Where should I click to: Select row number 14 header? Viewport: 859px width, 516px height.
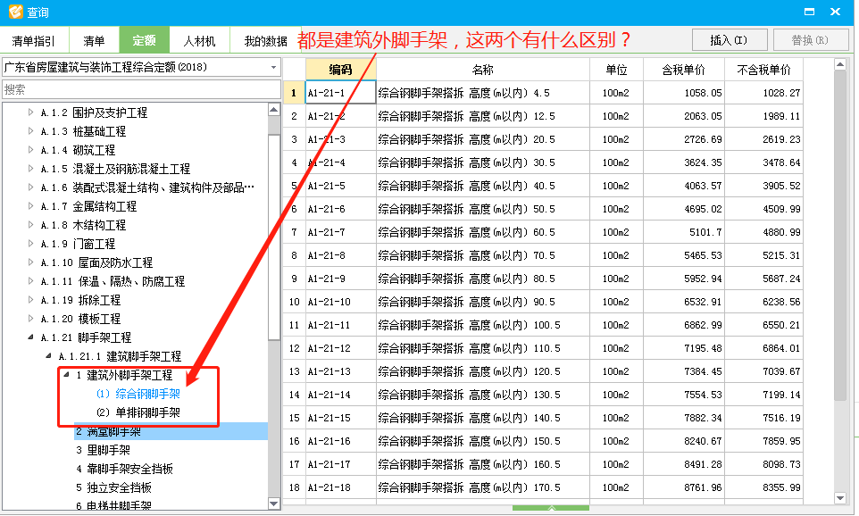[294, 395]
